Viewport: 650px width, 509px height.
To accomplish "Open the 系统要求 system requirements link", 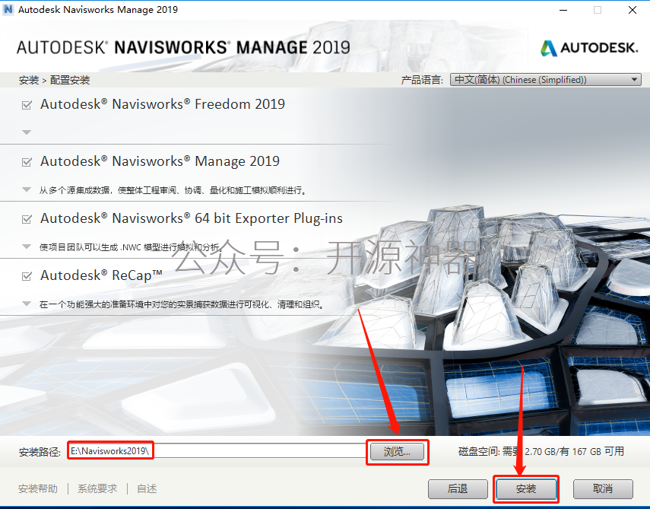I will pos(97,488).
